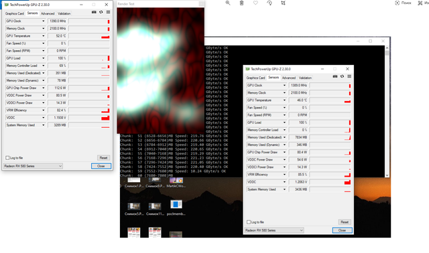The height and width of the screenshot is (253, 429).
Task: Click the 112.6 W chip power value in left GPU-Z
Action: pyautogui.click(x=57, y=88)
